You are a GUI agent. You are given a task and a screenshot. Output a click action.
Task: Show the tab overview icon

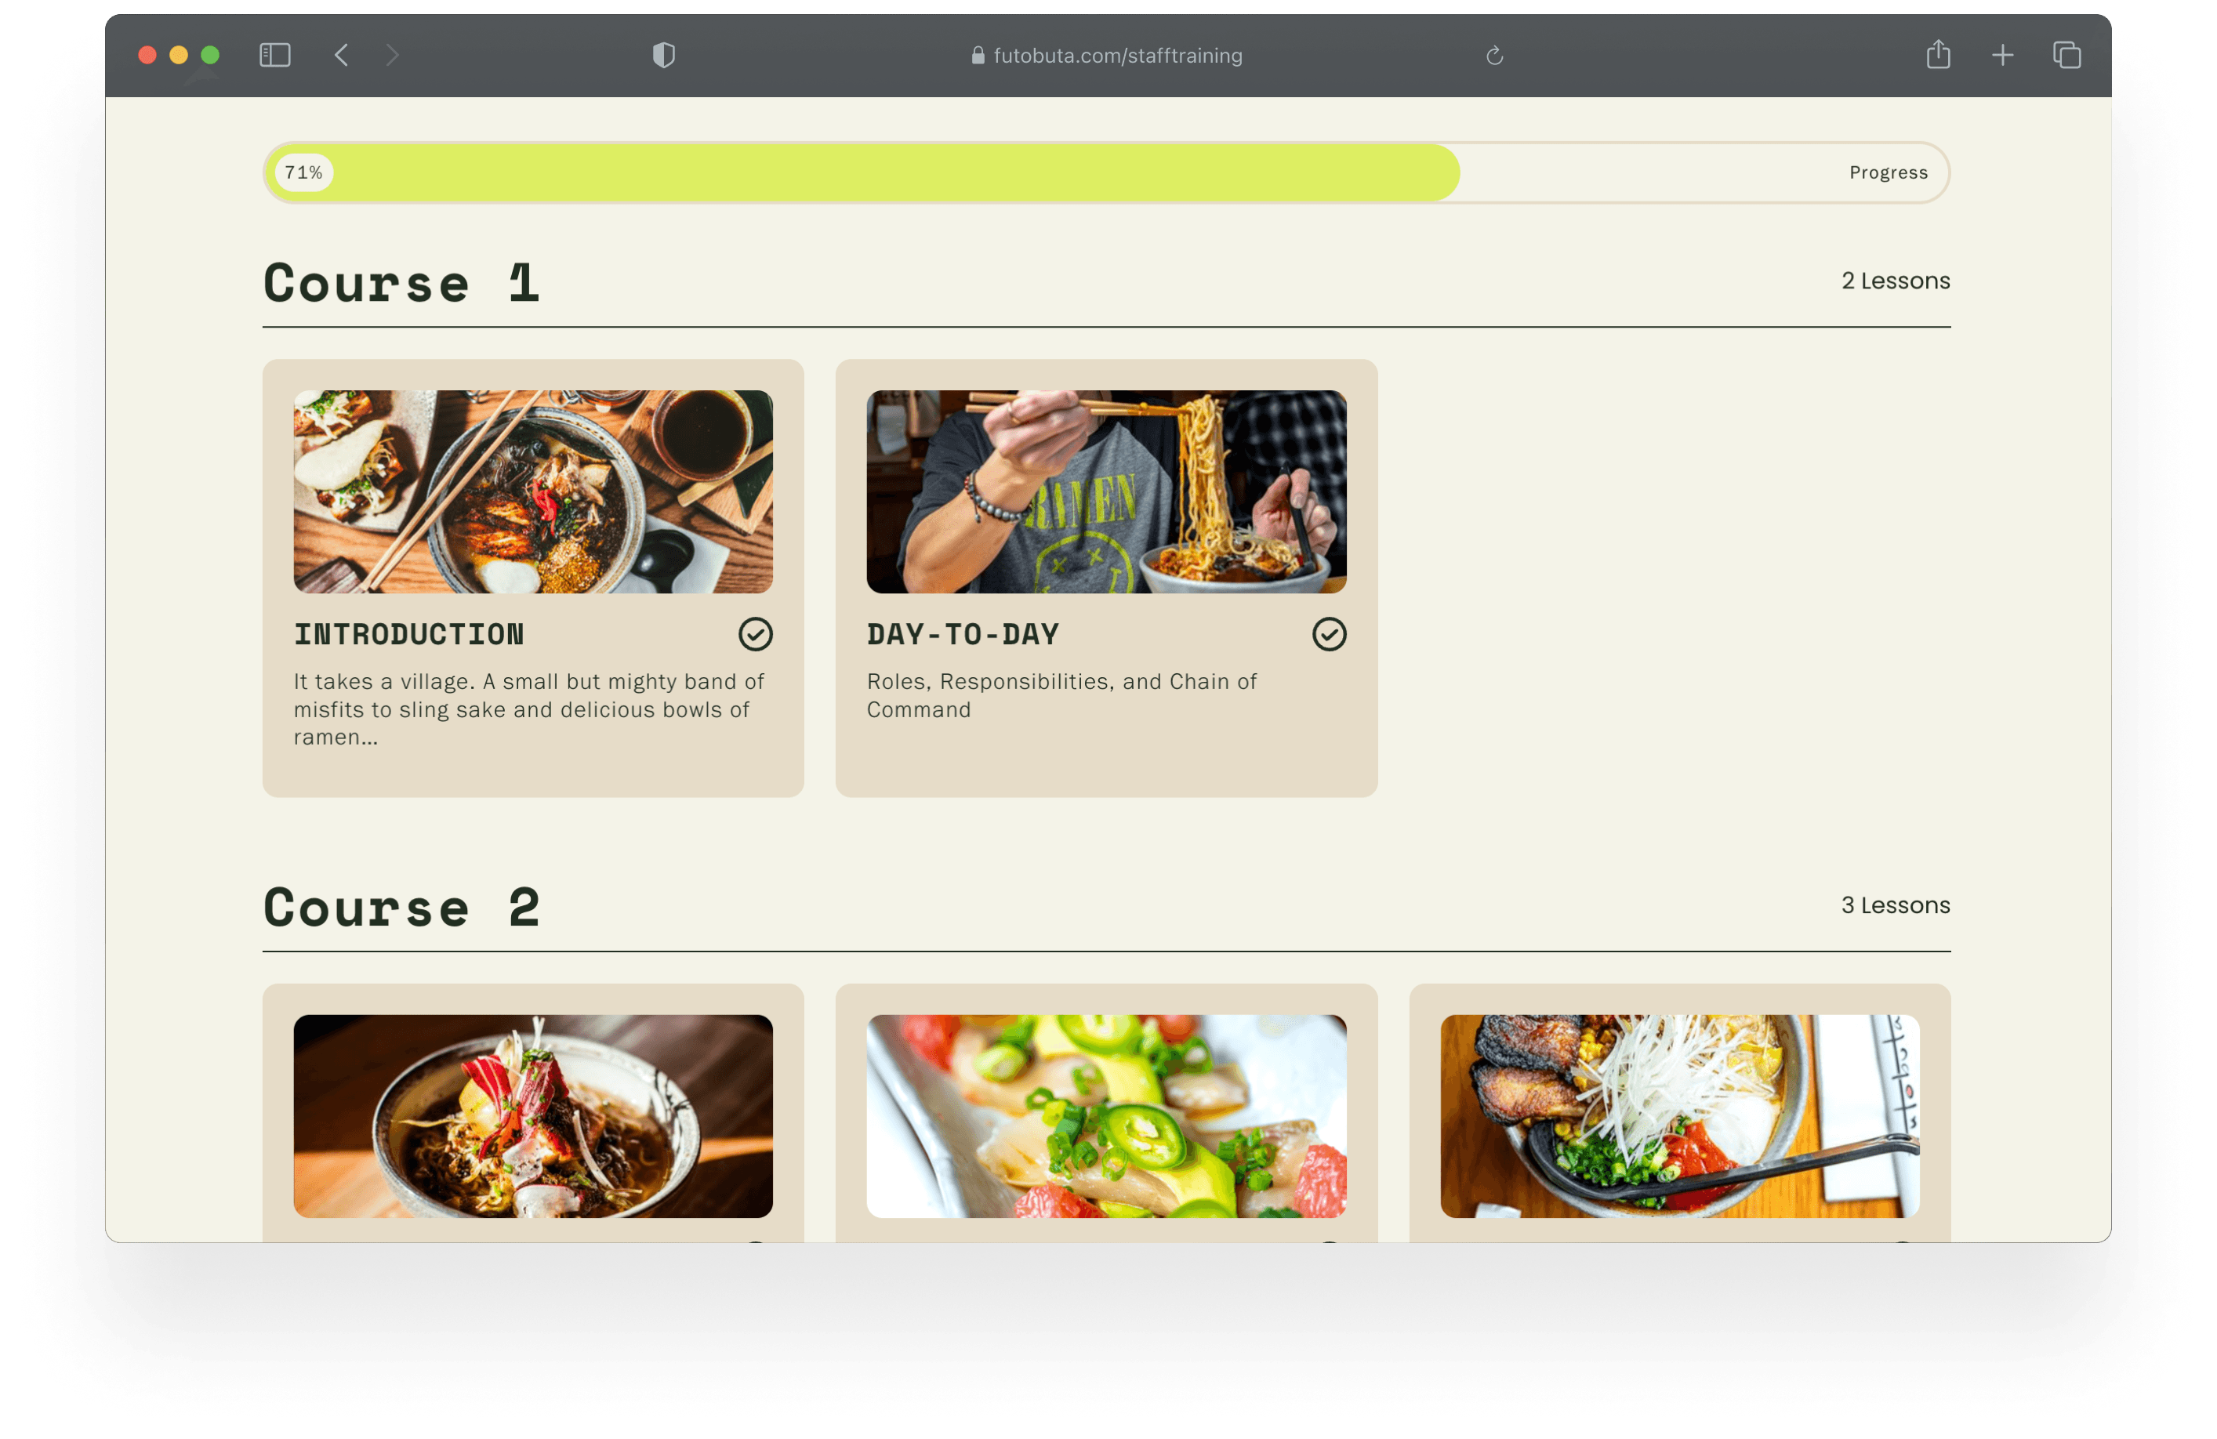(2067, 56)
